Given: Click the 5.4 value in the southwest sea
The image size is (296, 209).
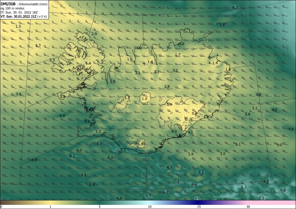Looking at the screenshot, I should (92, 185).
